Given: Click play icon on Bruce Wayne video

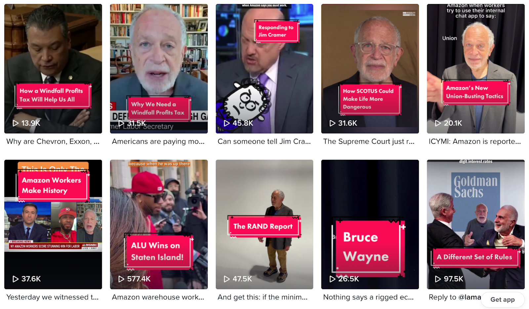Looking at the screenshot, I should click(333, 279).
